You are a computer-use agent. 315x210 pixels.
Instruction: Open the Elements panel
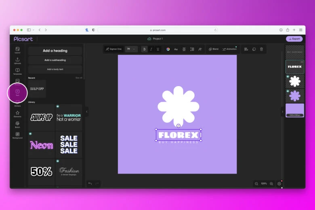pyautogui.click(x=17, y=114)
